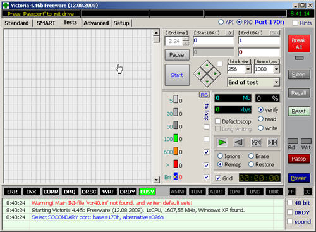Click the dark gray 50 ms block indicator
This screenshot has height=232, width=316.
coord(176,125)
